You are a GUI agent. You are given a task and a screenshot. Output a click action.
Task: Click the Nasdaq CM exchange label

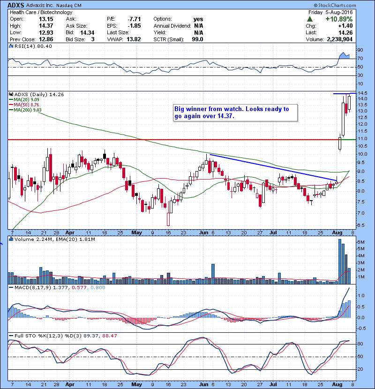(x=69, y=5)
